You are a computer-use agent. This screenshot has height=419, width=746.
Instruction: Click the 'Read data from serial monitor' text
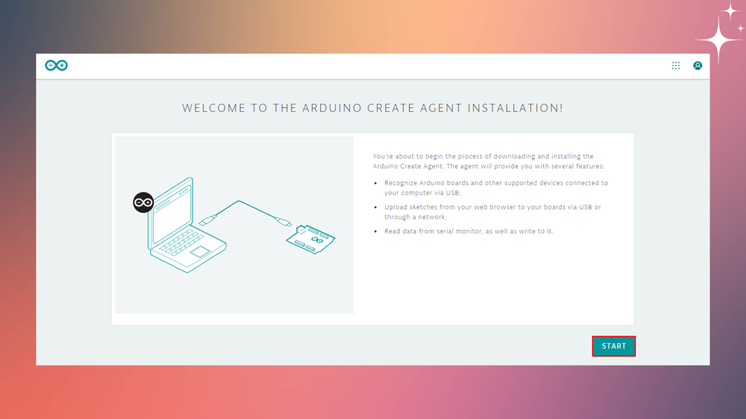(x=469, y=231)
